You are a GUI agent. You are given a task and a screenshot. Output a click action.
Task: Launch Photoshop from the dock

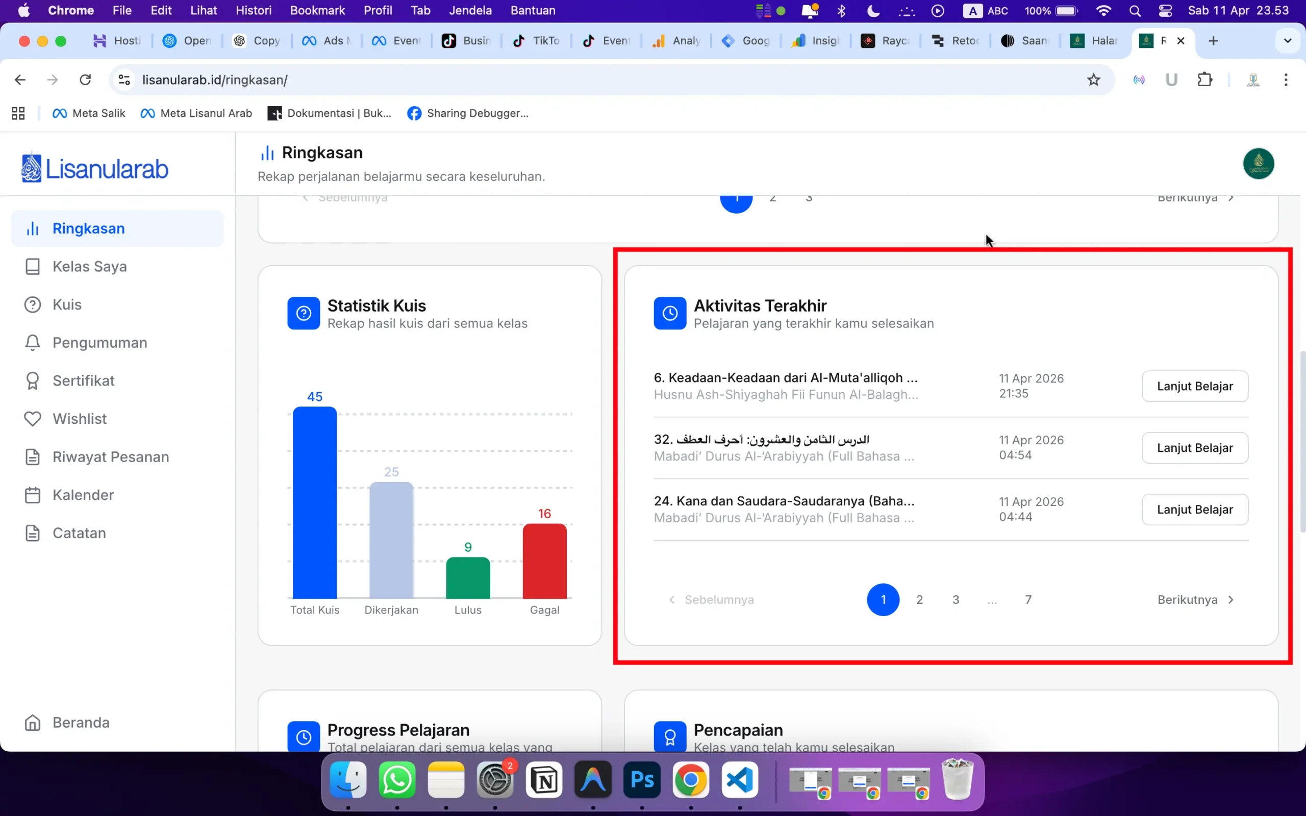point(642,780)
